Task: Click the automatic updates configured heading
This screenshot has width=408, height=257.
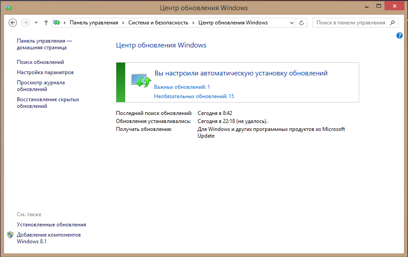Action: 241,73
